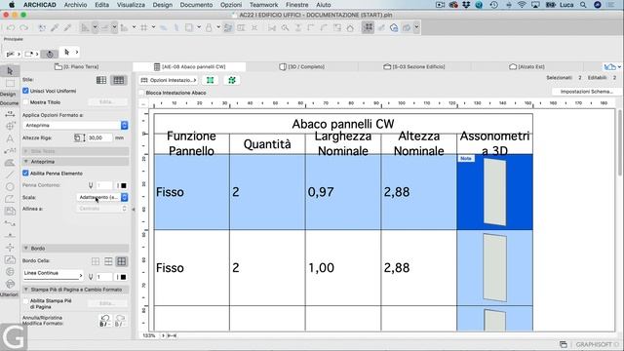This screenshot has height=351, width=624.
Task: Toggle Abilita Penna Elemento checkbox
Action: pos(26,174)
